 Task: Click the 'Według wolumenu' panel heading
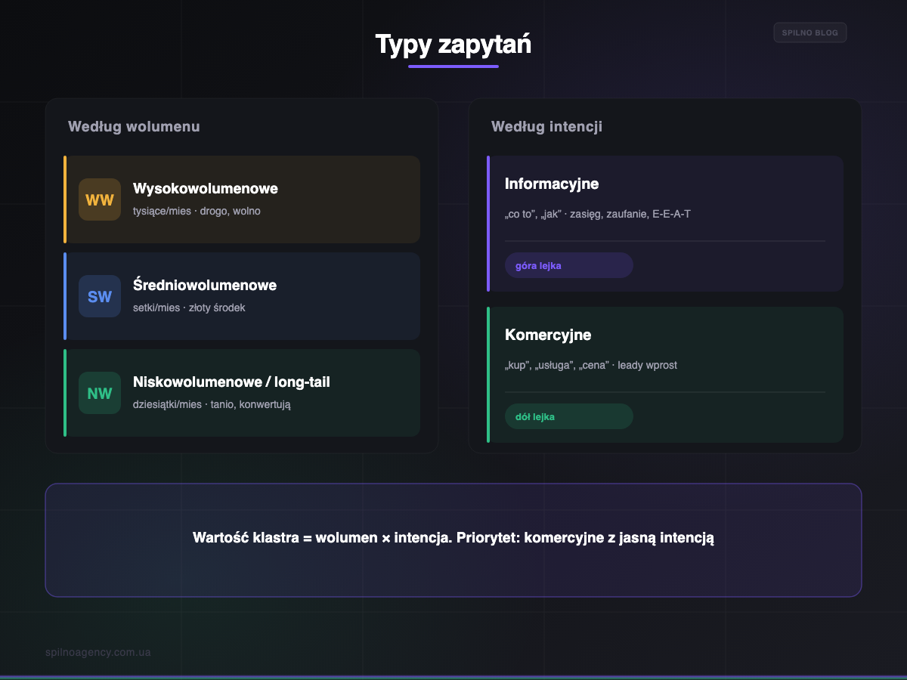134,126
